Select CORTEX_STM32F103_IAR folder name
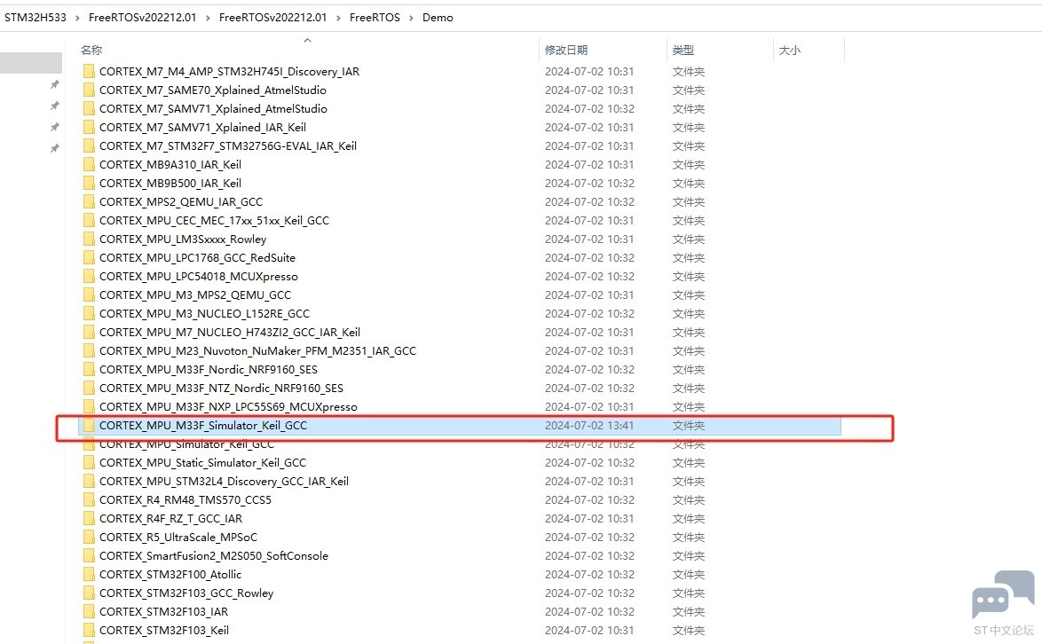This screenshot has width=1042, height=644. (x=163, y=611)
